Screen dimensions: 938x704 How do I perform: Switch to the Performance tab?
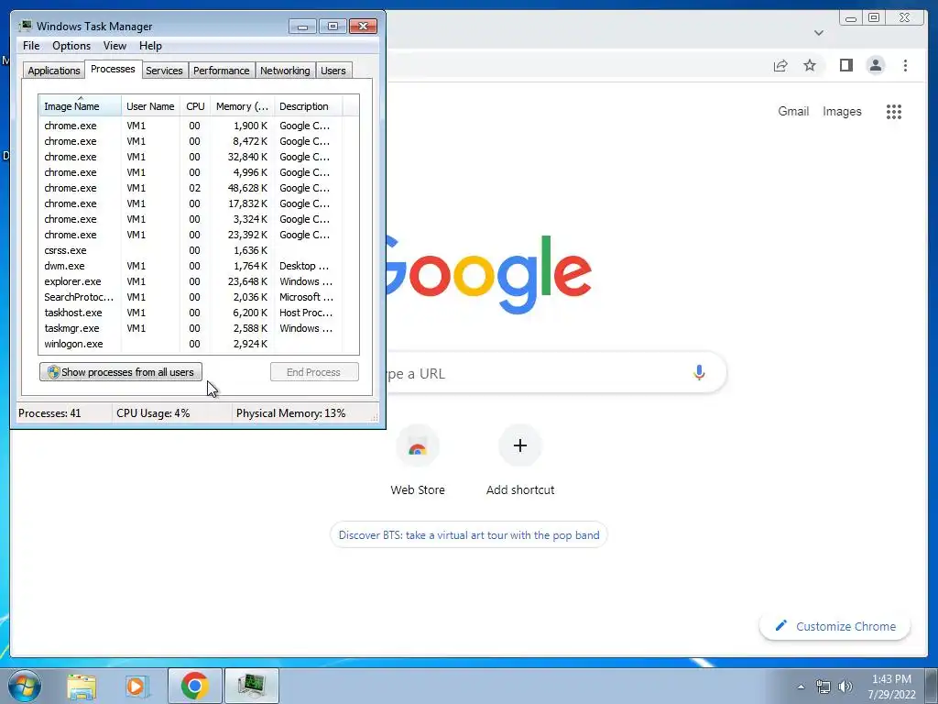tap(222, 71)
